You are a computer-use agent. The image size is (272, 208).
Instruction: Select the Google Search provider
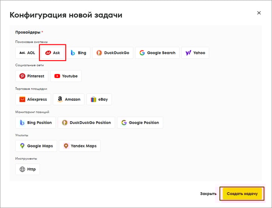(157, 53)
